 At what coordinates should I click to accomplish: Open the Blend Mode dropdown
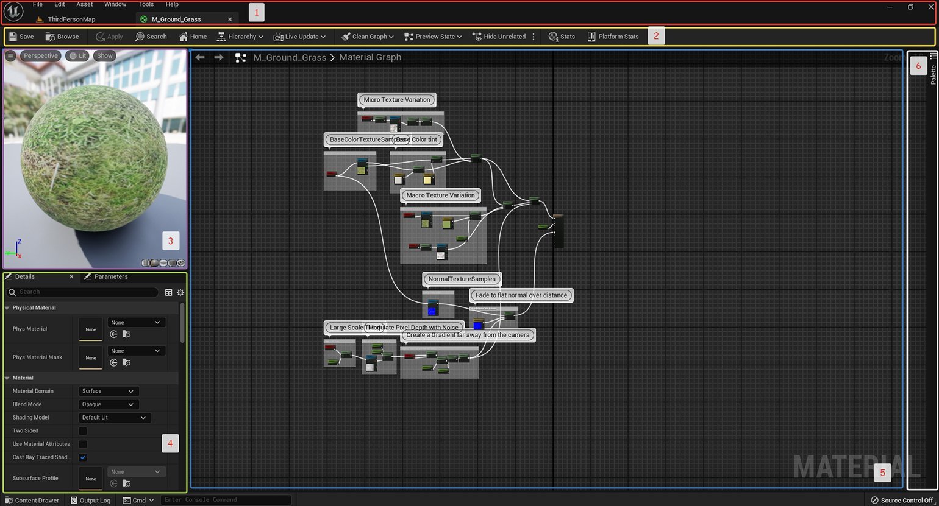(109, 404)
